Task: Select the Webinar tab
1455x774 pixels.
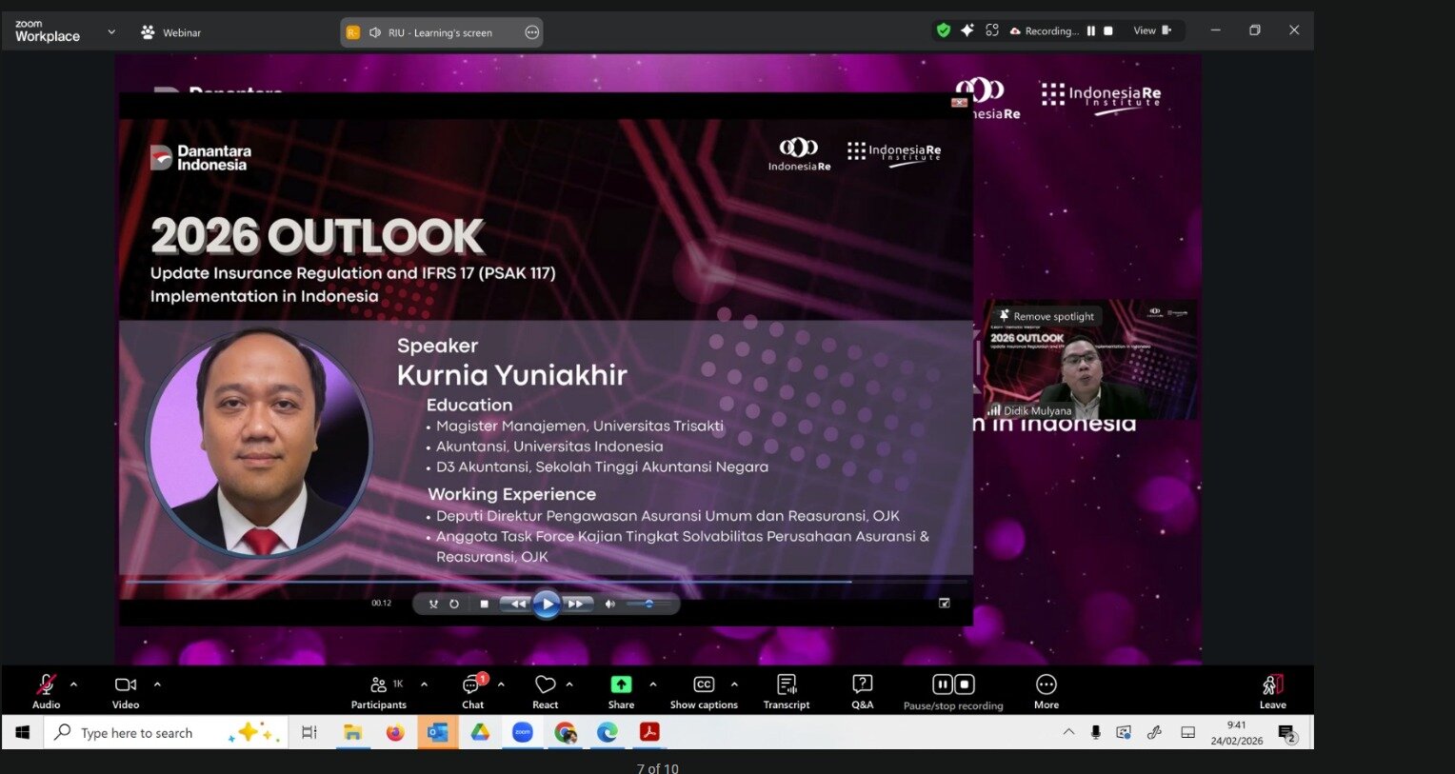Action: coord(171,32)
